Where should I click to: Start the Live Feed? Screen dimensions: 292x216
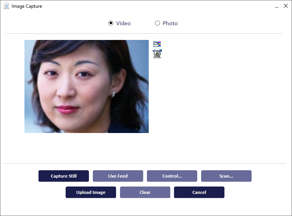[x=118, y=176]
